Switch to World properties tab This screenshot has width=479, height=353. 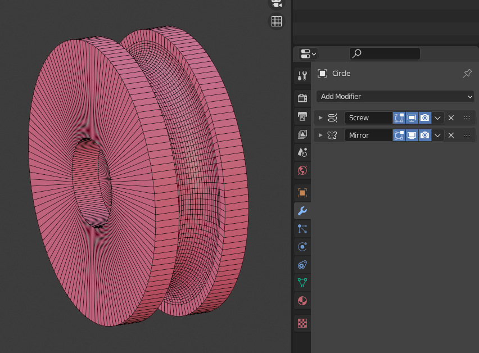tap(302, 170)
